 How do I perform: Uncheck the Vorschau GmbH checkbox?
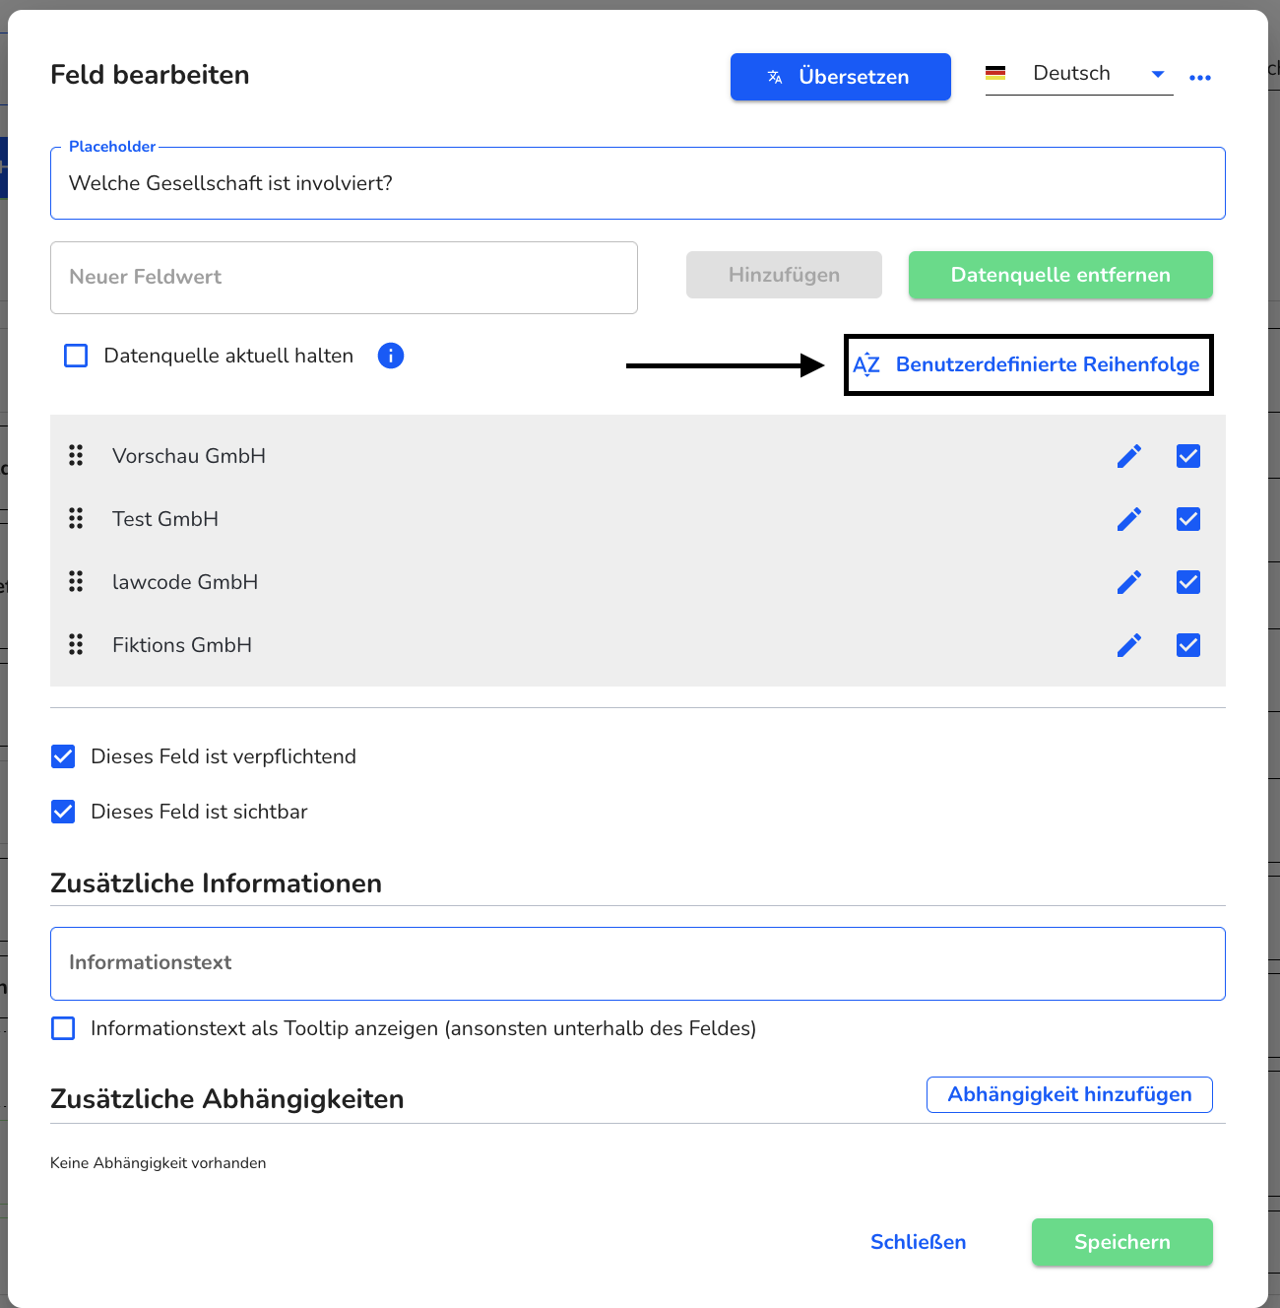click(x=1188, y=456)
